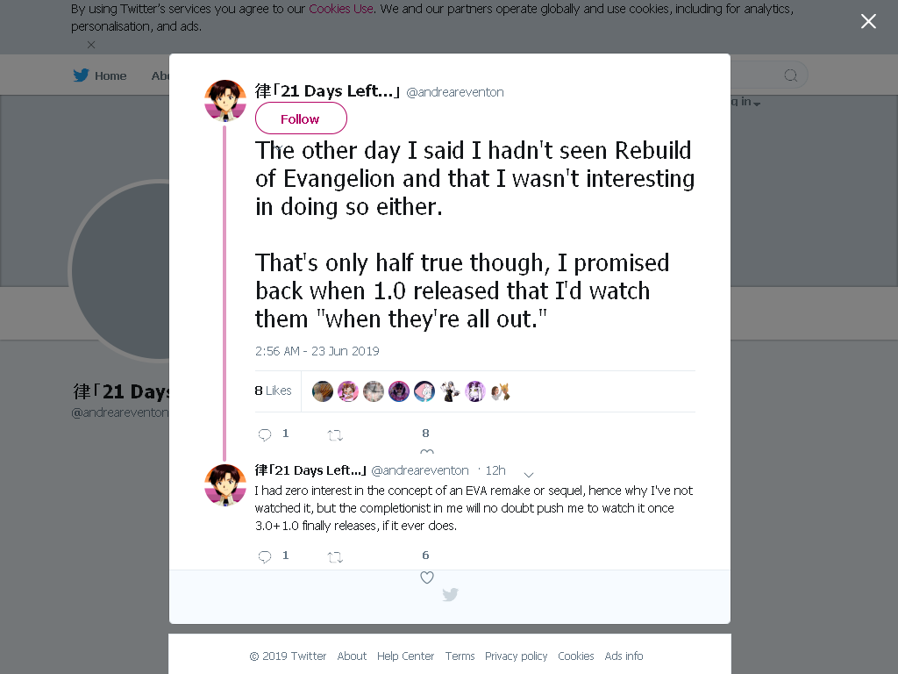898x674 pixels.
Task: Open the log in dropdown arrow
Action: click(757, 104)
